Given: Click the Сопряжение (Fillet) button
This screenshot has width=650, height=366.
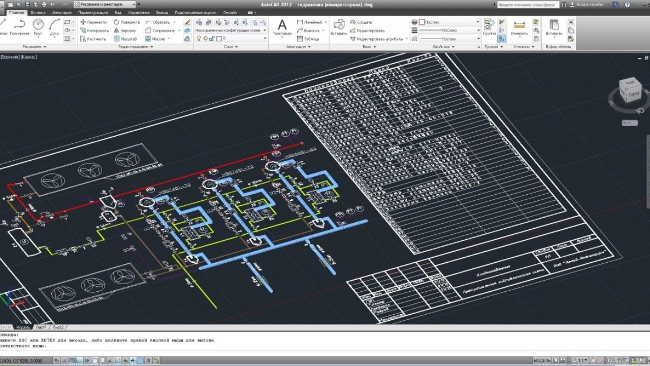Looking at the screenshot, I should 160,30.
